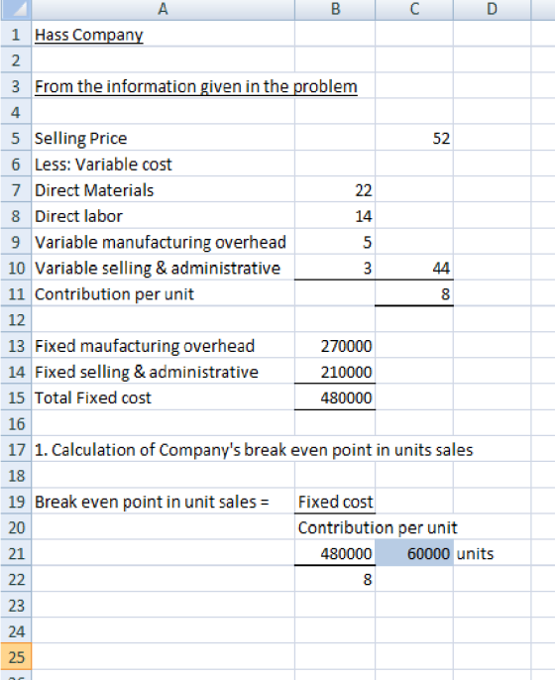
Task: Select fixed overhead value 270000
Action: (x=335, y=346)
